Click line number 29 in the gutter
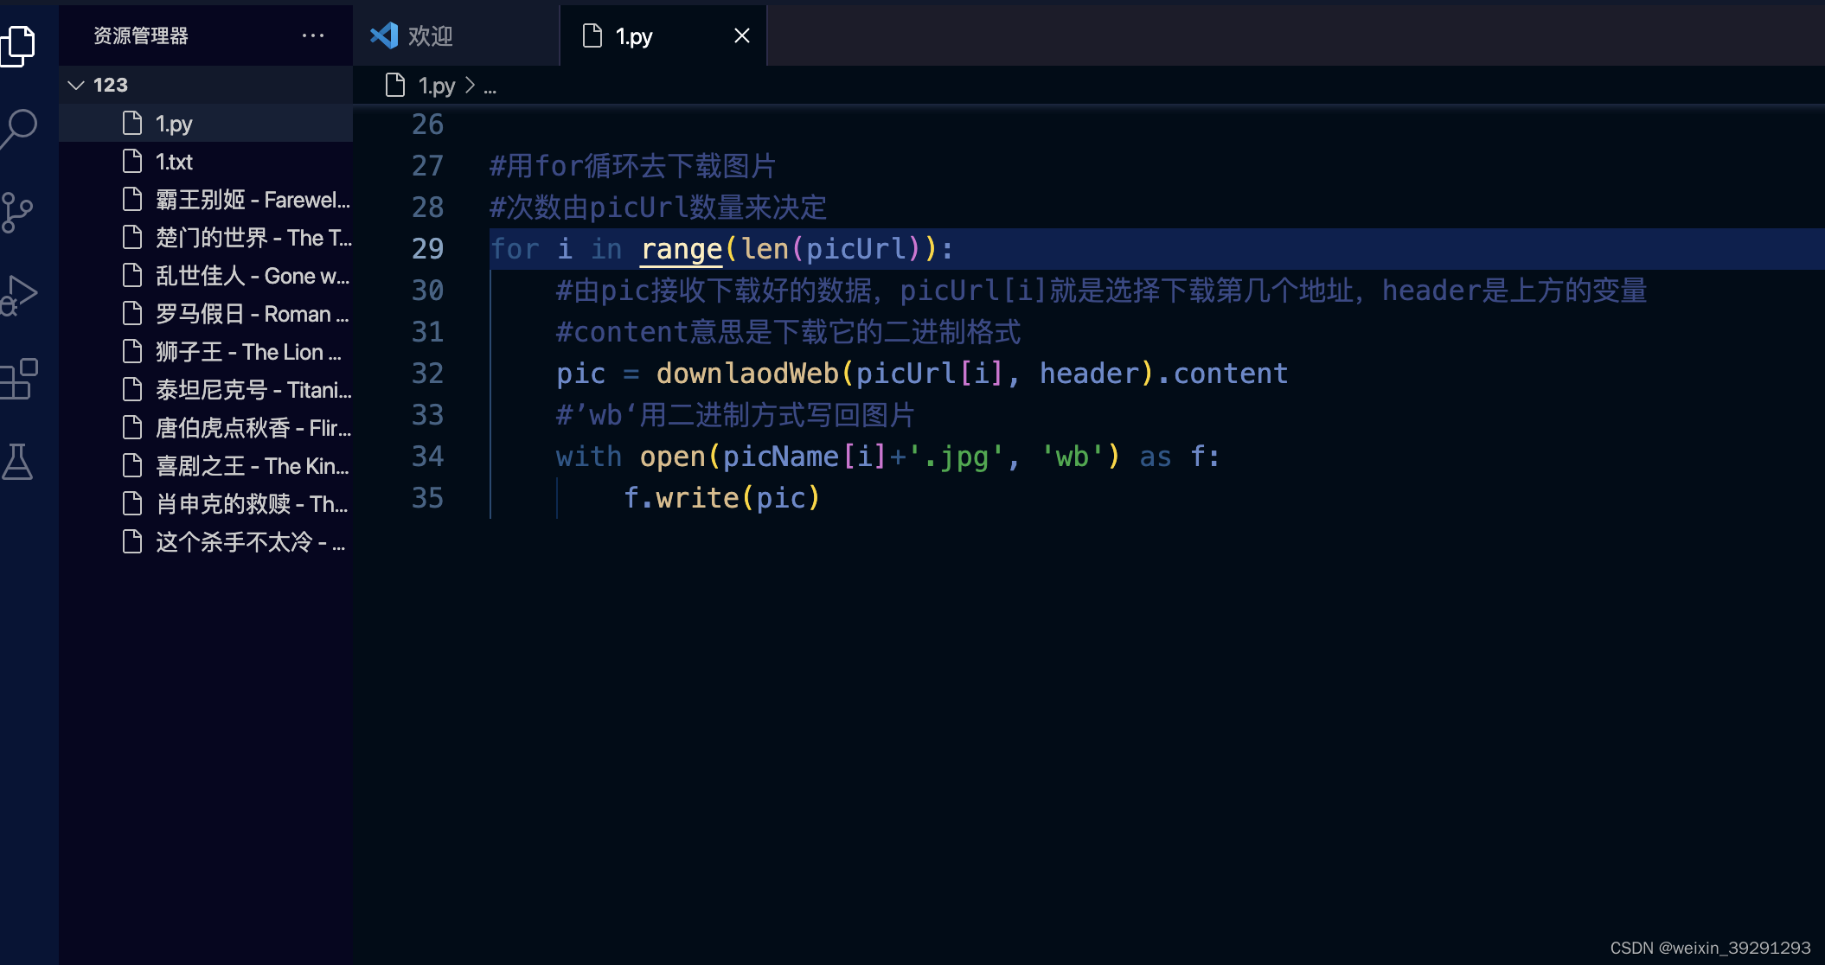 [427, 249]
